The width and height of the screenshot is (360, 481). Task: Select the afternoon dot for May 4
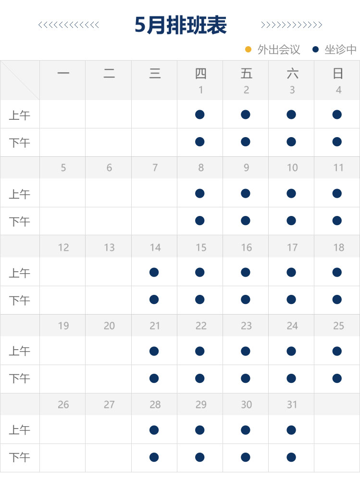pos(337,142)
